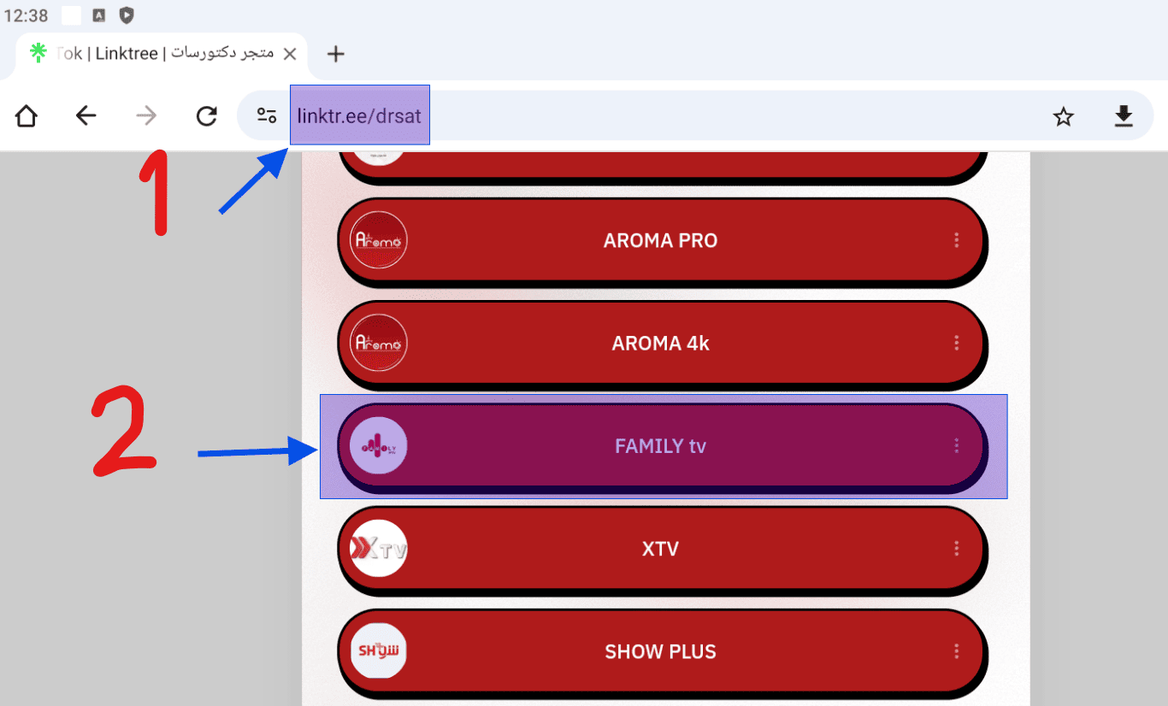Select the Linktree browser tab
Viewport: 1168px width, 706px height.
[x=154, y=54]
